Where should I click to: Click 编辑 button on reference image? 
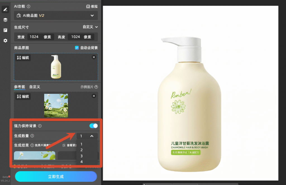23,96
